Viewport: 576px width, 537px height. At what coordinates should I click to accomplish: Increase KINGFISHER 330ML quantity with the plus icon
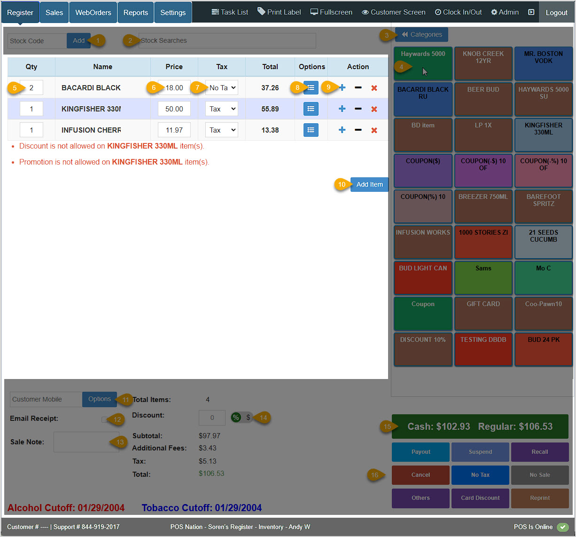coord(342,109)
